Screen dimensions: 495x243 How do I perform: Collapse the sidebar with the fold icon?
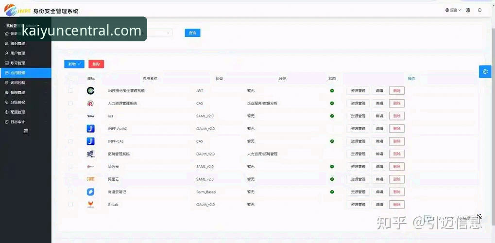[x=26, y=131]
